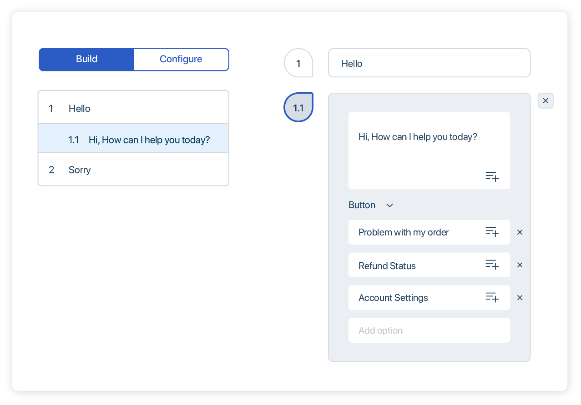Select step 2 Sorry in the list
Image resolution: width=581 pixels, height=405 pixels.
tap(133, 170)
